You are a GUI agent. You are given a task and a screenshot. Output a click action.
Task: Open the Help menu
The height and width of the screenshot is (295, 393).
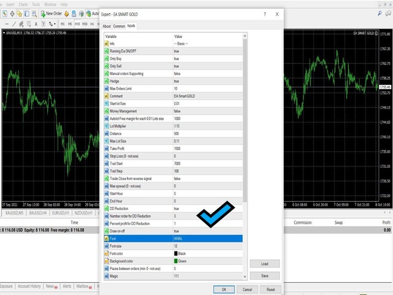[x=64, y=4]
